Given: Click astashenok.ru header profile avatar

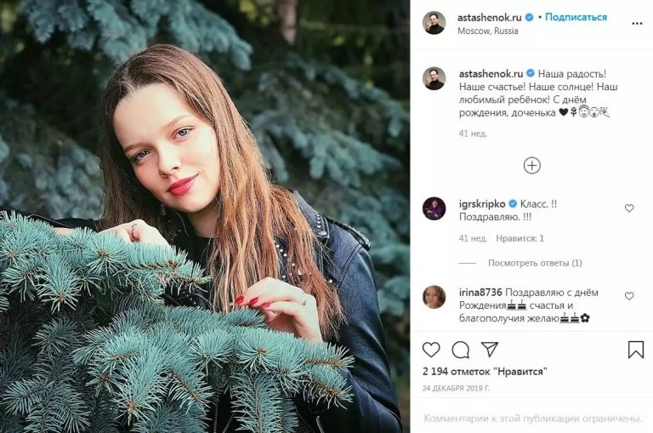Looking at the screenshot, I should 434,23.
